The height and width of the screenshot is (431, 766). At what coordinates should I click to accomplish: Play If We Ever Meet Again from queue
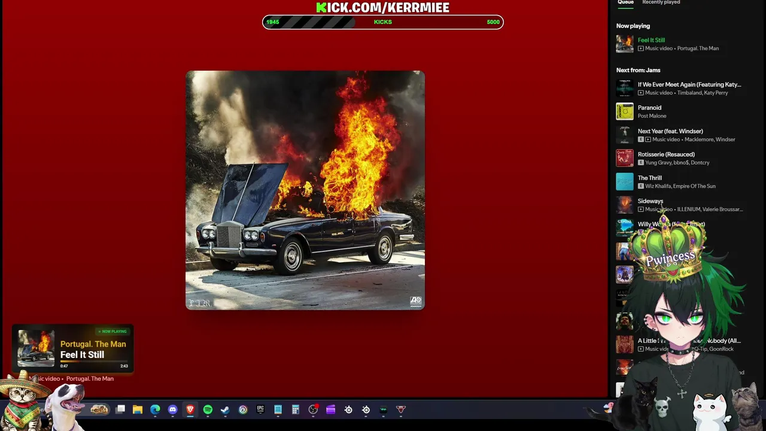point(689,84)
